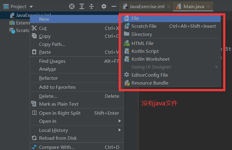The image size is (232, 150).
Task: Click the Reload from Disk refresh icon
Action: [34, 138]
